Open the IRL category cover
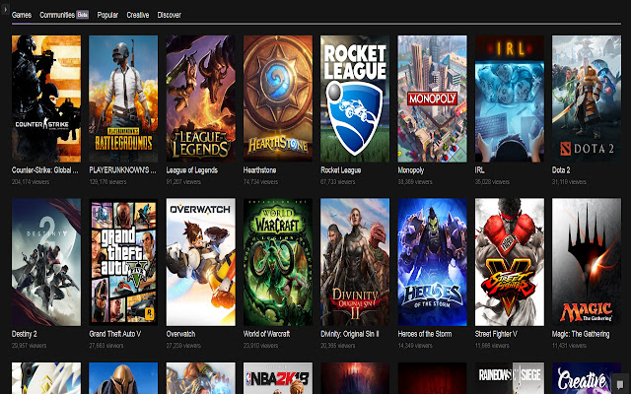This screenshot has width=631, height=394. tap(510, 98)
